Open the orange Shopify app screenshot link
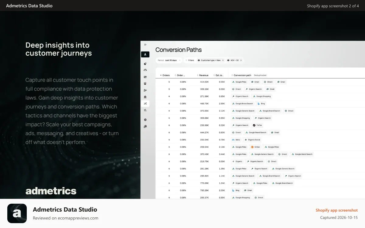Image resolution: width=365 pixels, height=228 pixels. point(337,210)
